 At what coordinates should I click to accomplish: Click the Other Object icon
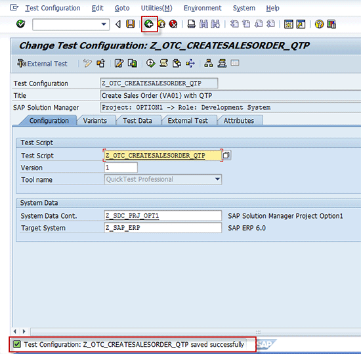(x=101, y=63)
